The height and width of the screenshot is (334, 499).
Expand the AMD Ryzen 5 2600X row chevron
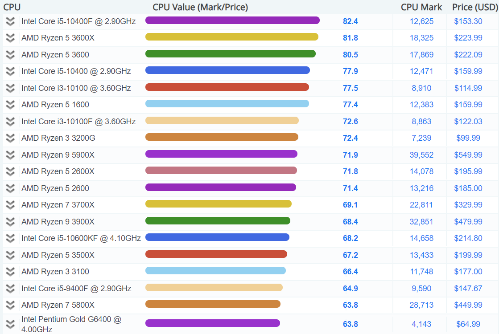pos(10,171)
